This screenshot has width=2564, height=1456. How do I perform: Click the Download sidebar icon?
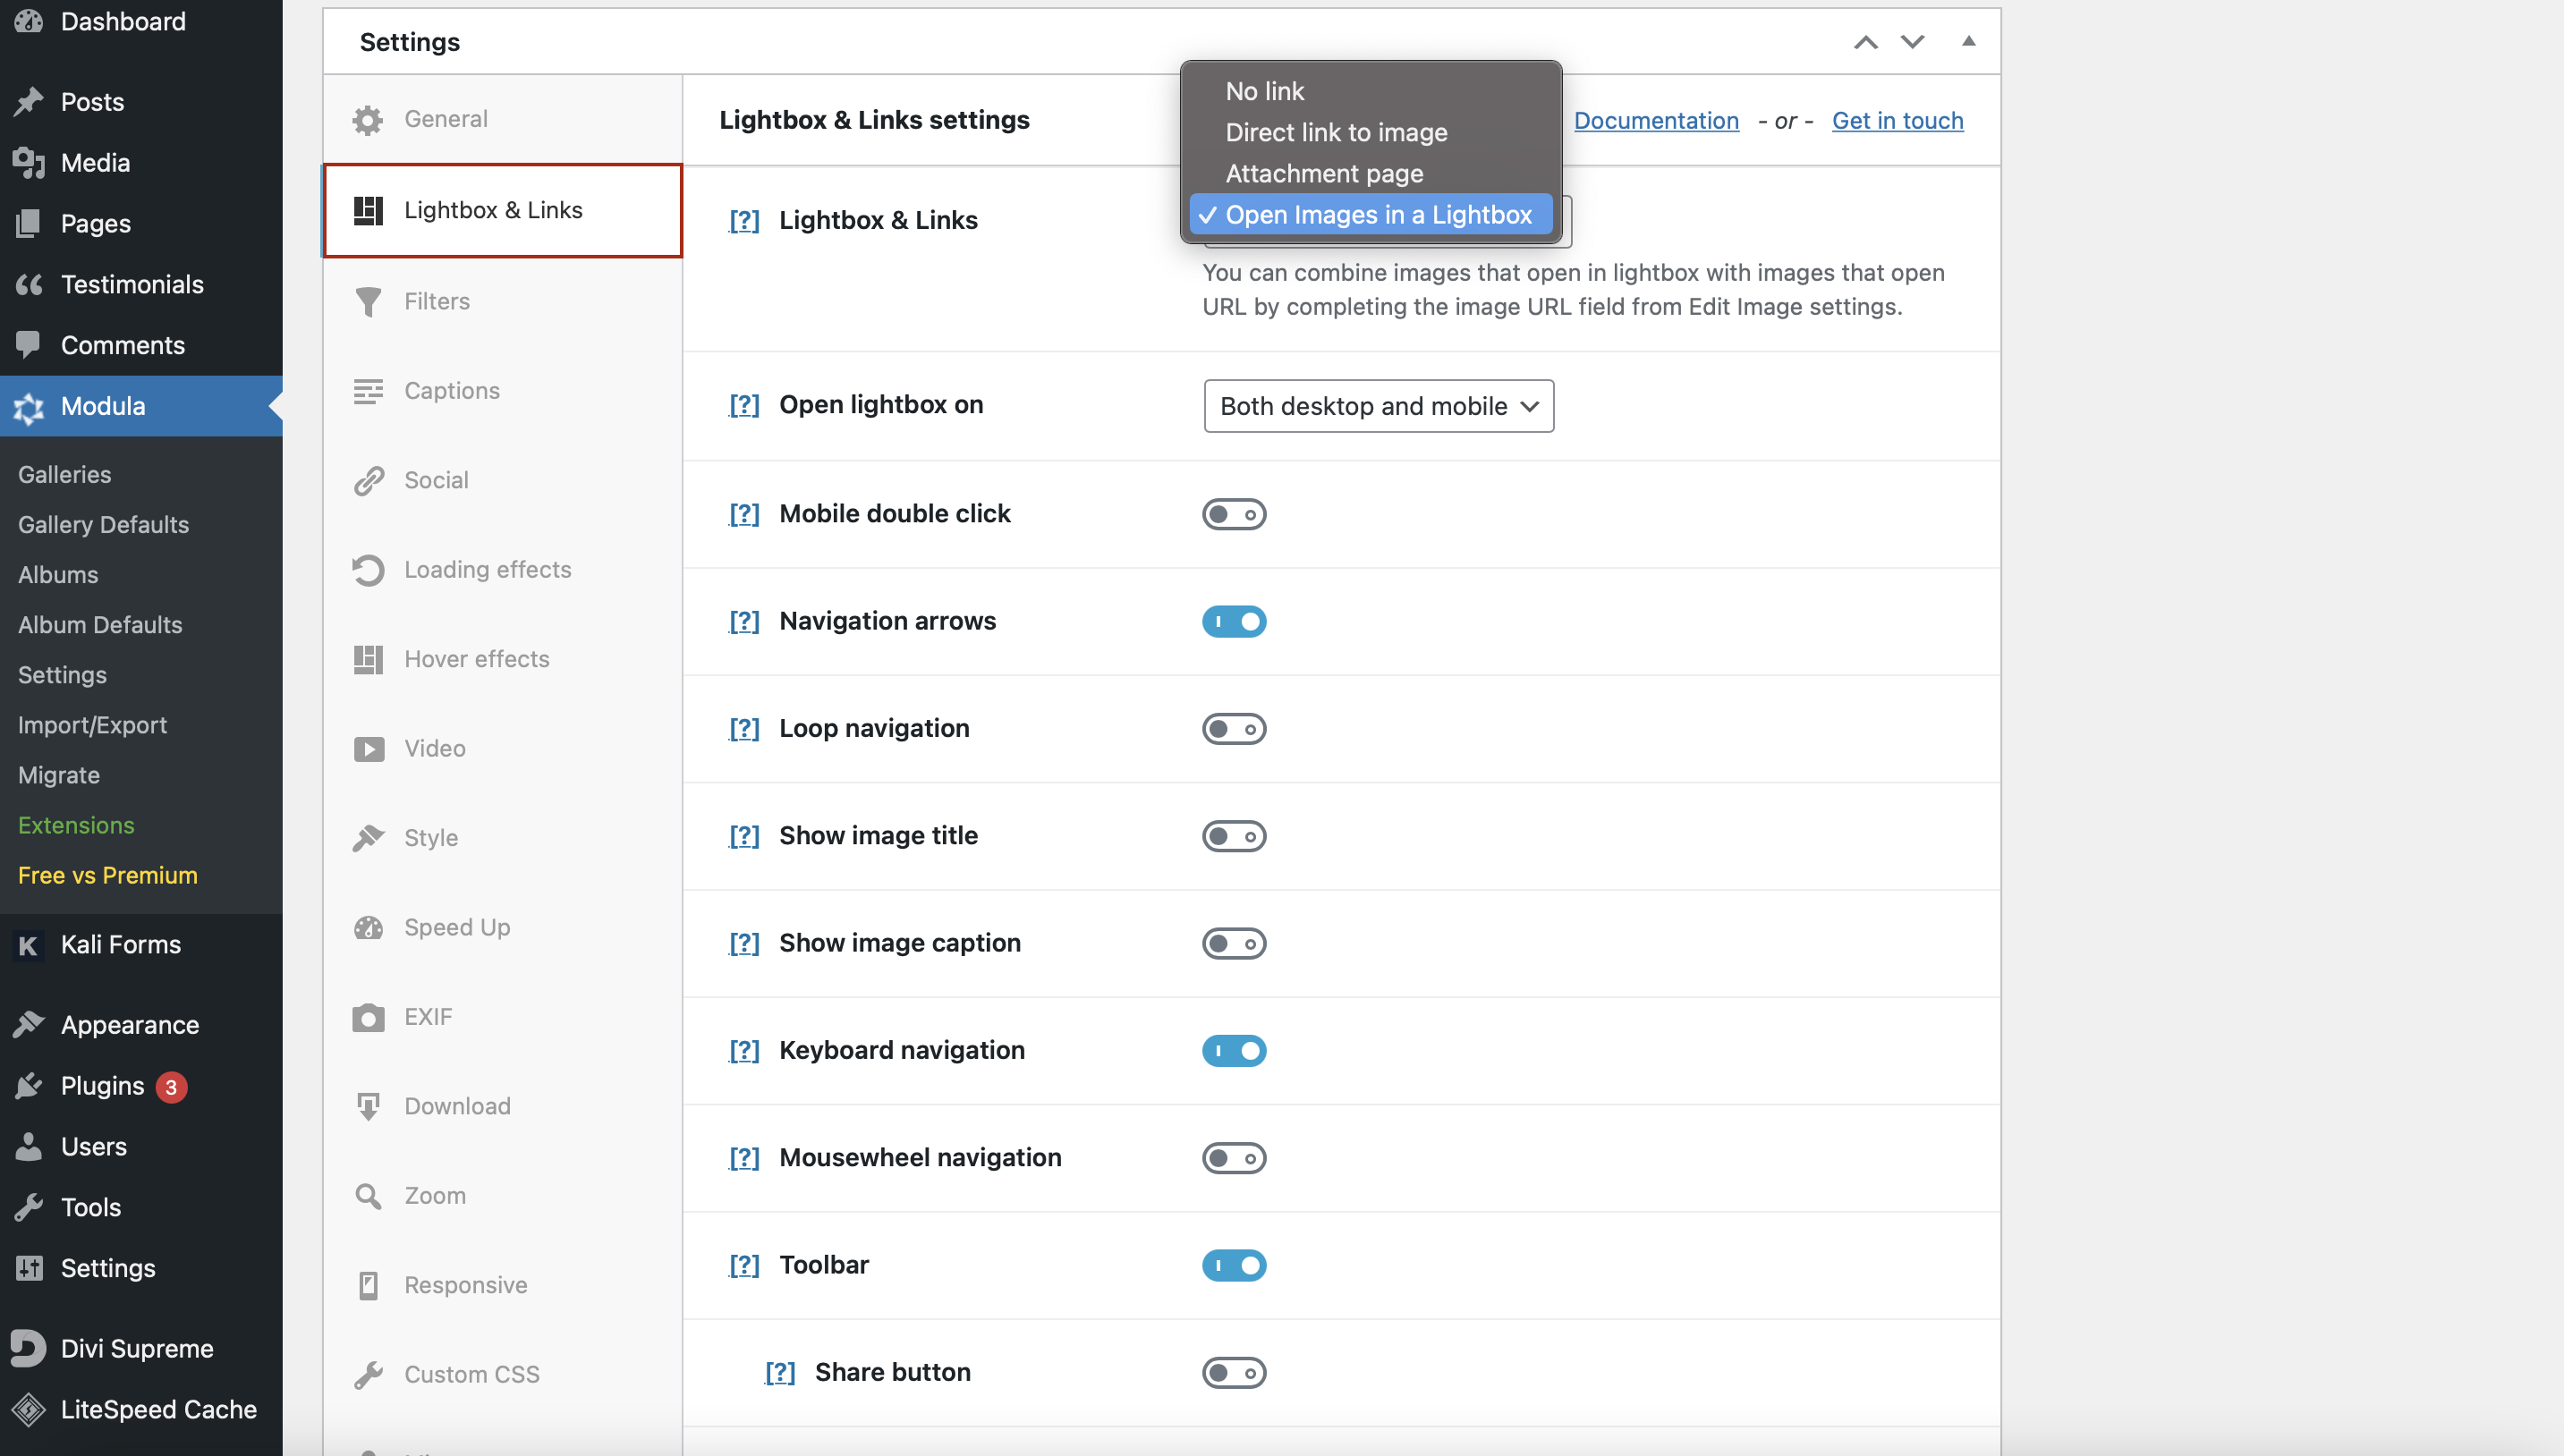[x=368, y=1105]
